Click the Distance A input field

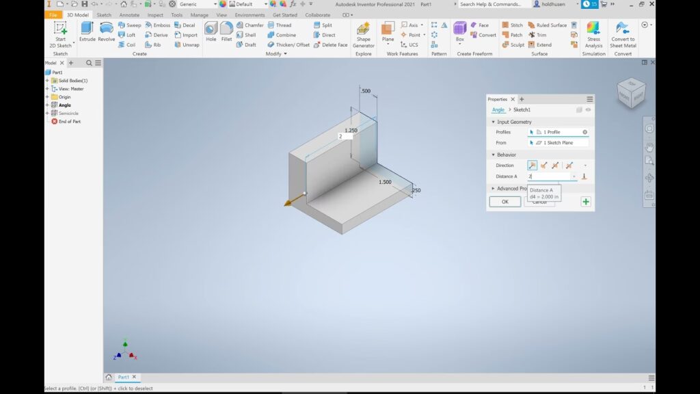tap(549, 176)
